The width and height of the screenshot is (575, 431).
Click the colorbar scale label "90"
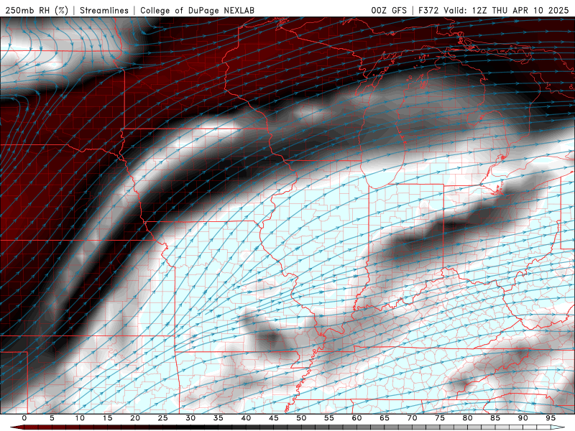523,418
